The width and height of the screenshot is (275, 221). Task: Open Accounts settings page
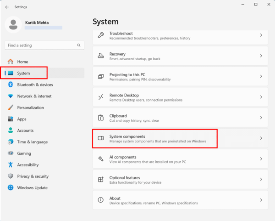click(44, 130)
